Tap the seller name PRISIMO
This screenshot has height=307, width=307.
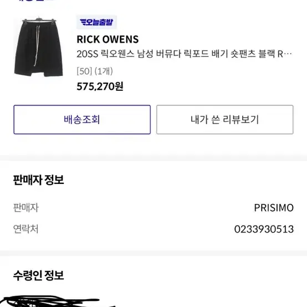coord(274,208)
